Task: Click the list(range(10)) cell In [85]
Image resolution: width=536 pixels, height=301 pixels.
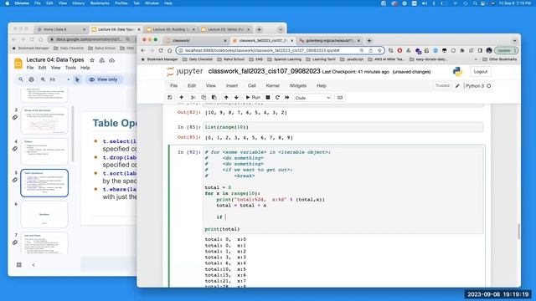Action: [x=343, y=127]
